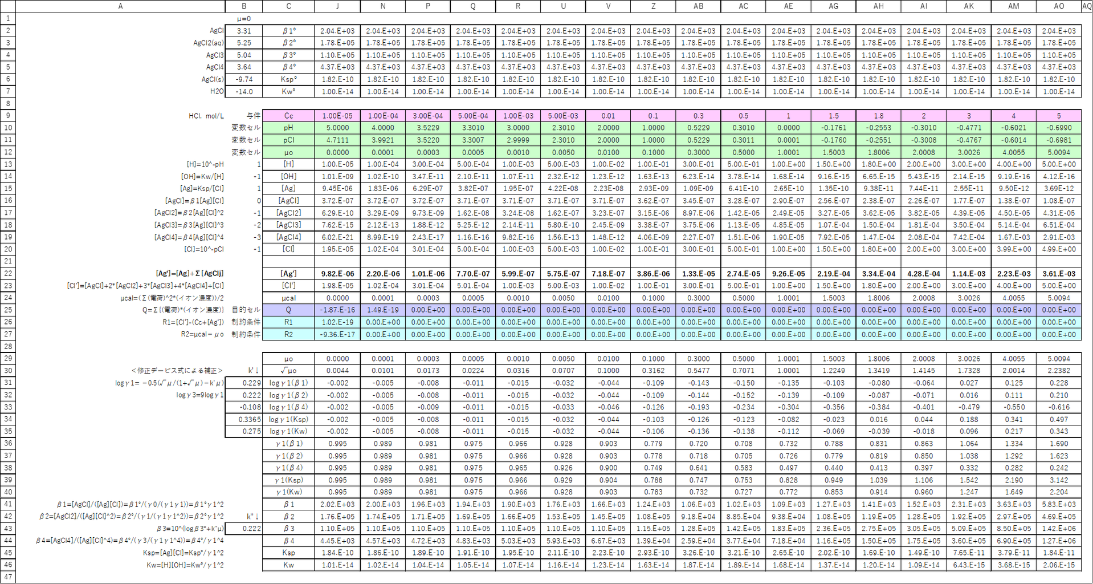Click the '目的セル' cell
The height and width of the screenshot is (584, 1093).
tap(244, 310)
